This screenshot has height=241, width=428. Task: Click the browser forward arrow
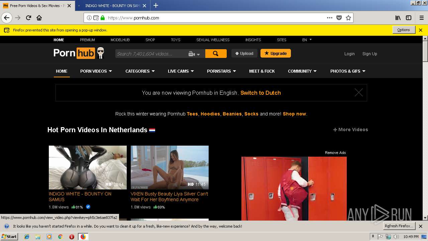pos(18,18)
